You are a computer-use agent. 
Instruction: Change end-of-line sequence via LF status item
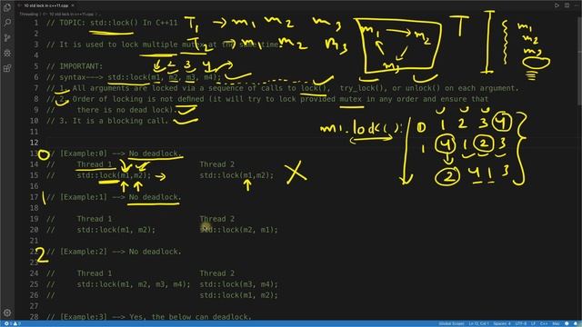(533, 323)
